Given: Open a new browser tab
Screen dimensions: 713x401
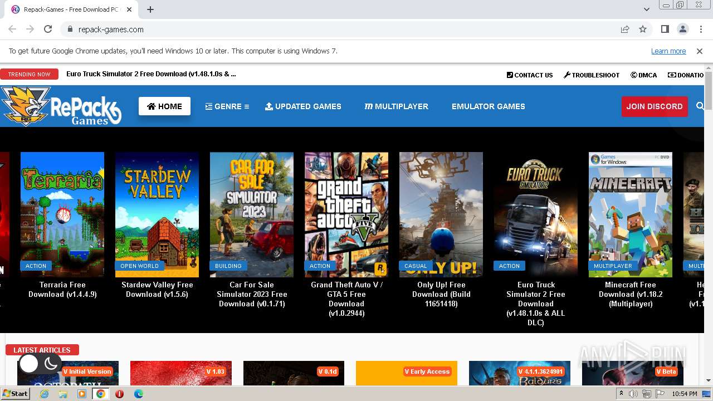Looking at the screenshot, I should 150,9.
